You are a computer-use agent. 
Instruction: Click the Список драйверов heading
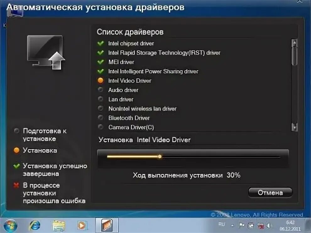click(130, 32)
